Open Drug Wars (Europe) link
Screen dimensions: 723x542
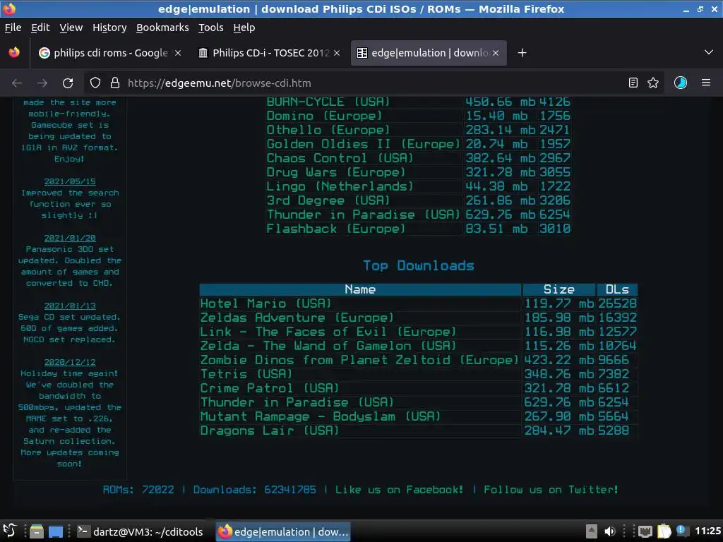click(x=335, y=172)
